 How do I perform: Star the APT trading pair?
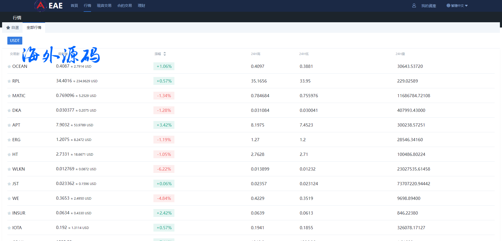pyautogui.click(x=9, y=125)
